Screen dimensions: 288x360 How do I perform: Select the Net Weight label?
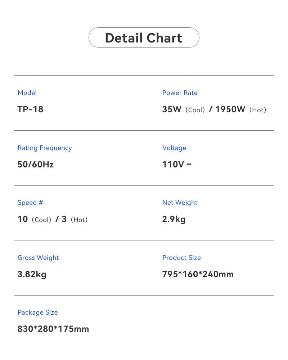click(180, 203)
